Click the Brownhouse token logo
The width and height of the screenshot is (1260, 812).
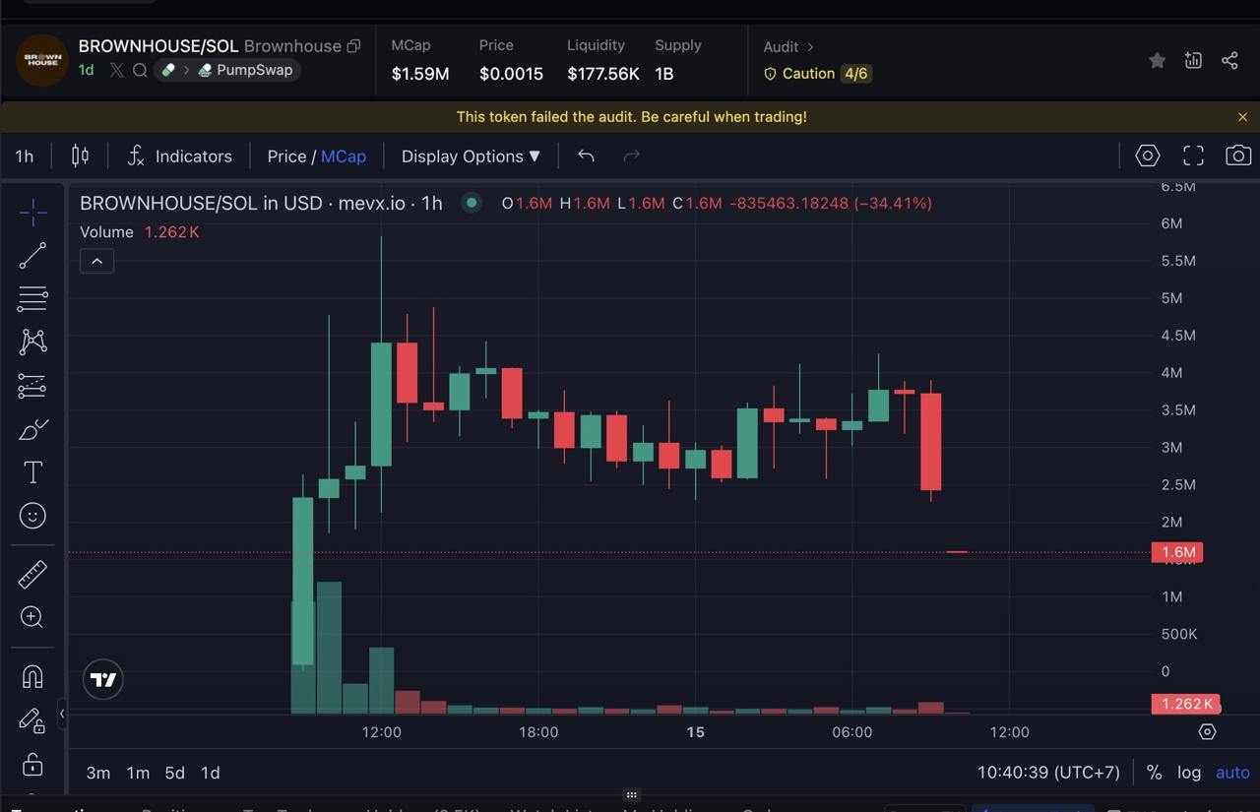click(x=42, y=59)
